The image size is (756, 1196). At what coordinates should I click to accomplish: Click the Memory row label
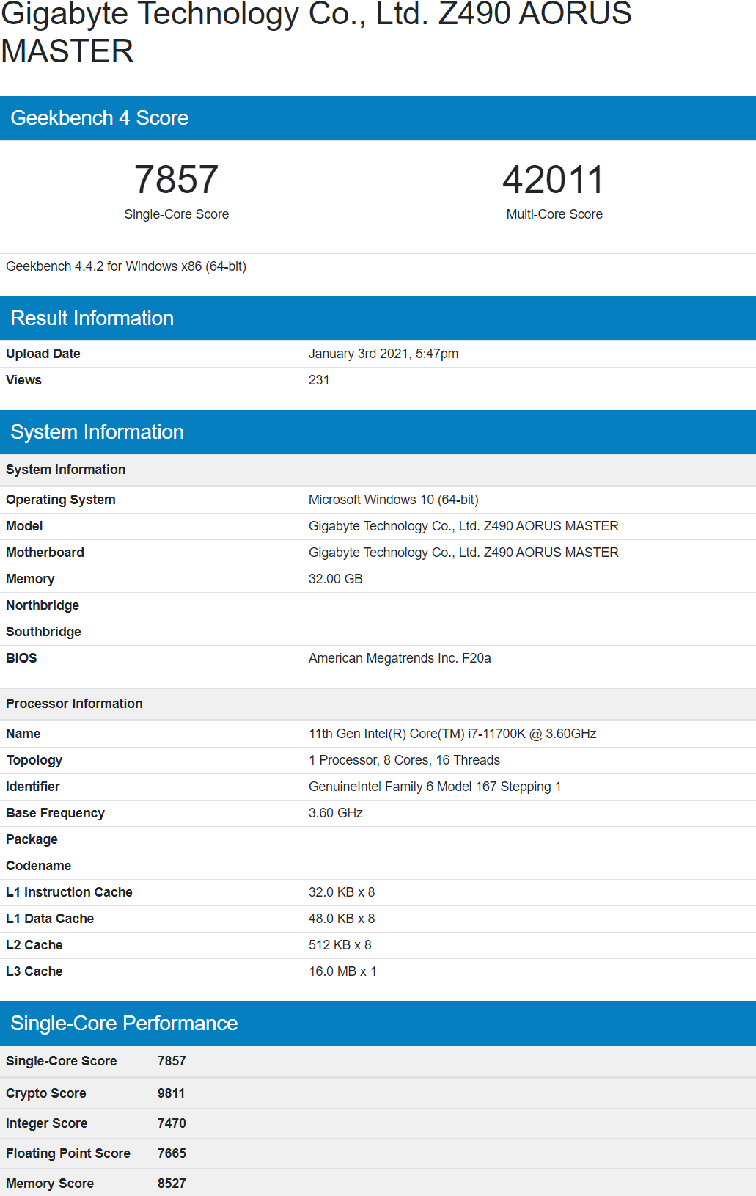[x=30, y=579]
